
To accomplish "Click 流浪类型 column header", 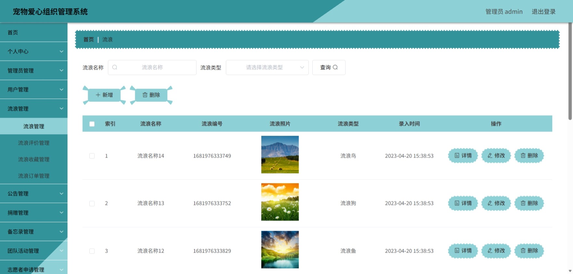I will tap(348, 124).
